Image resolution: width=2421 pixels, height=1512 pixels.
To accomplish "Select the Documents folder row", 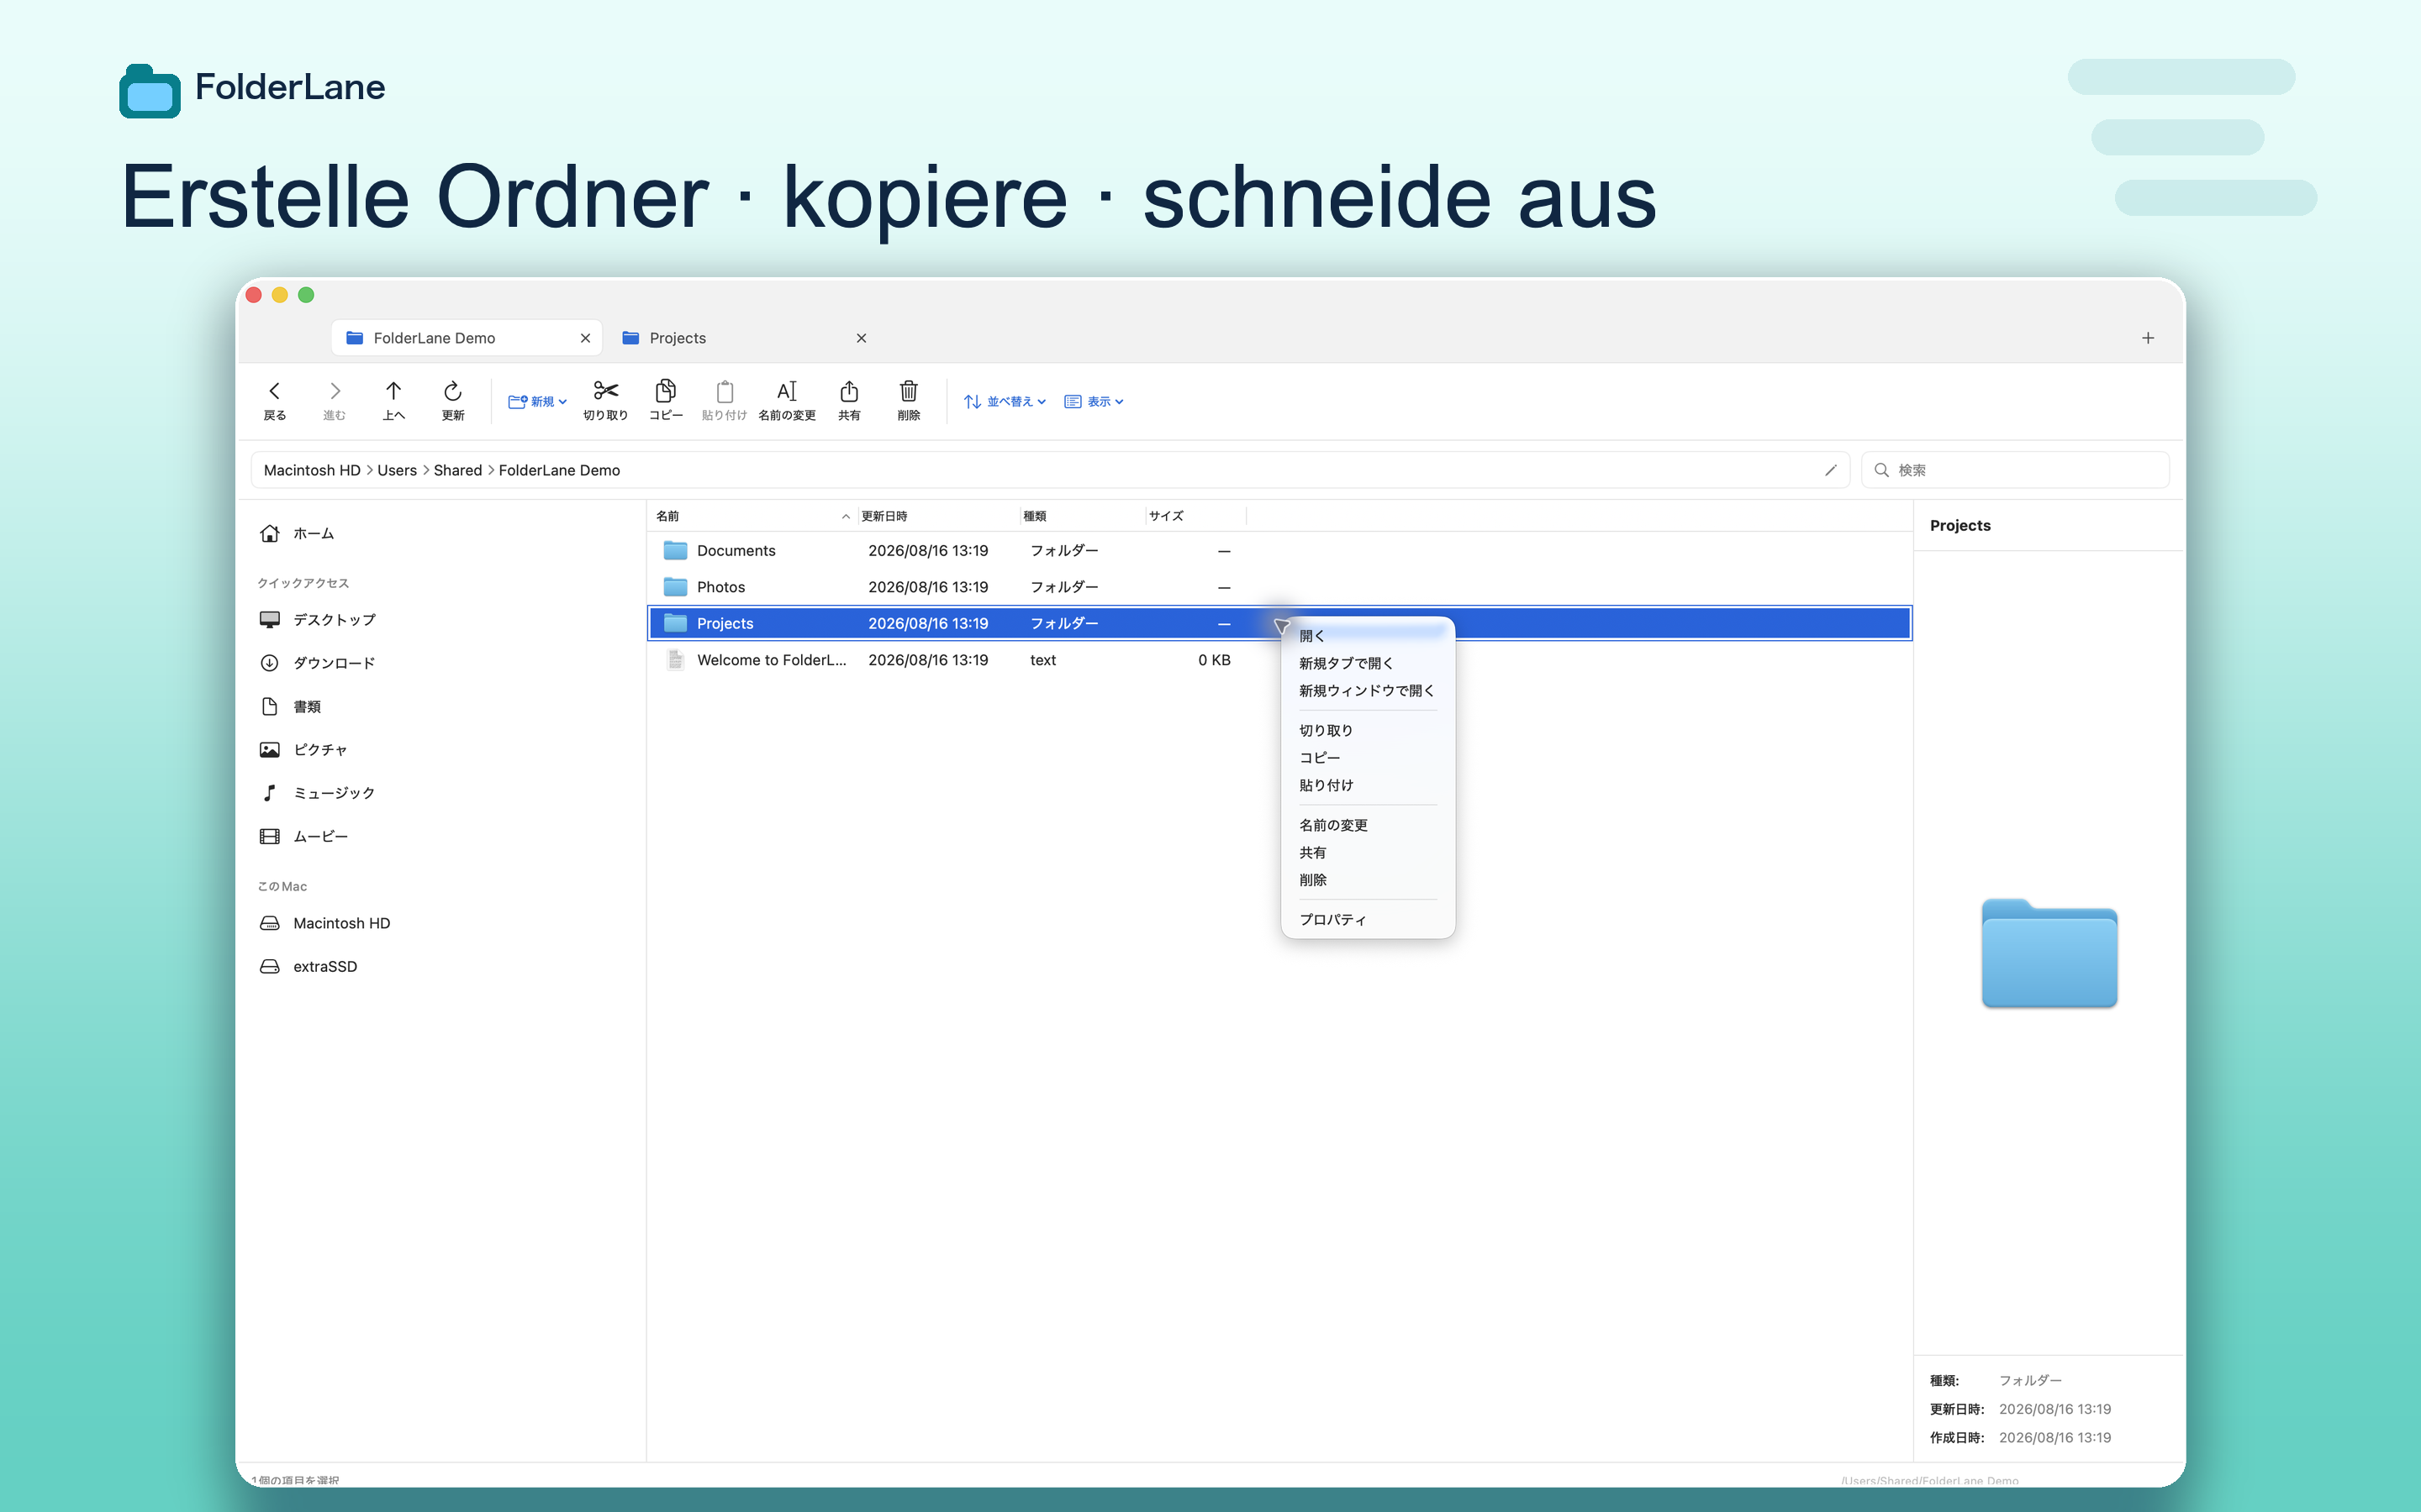I will [1279, 551].
